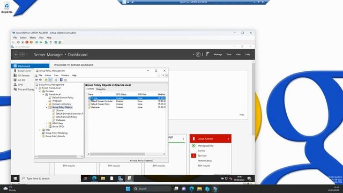Click the Revert icon in VM toolbar

[x=50, y=42]
